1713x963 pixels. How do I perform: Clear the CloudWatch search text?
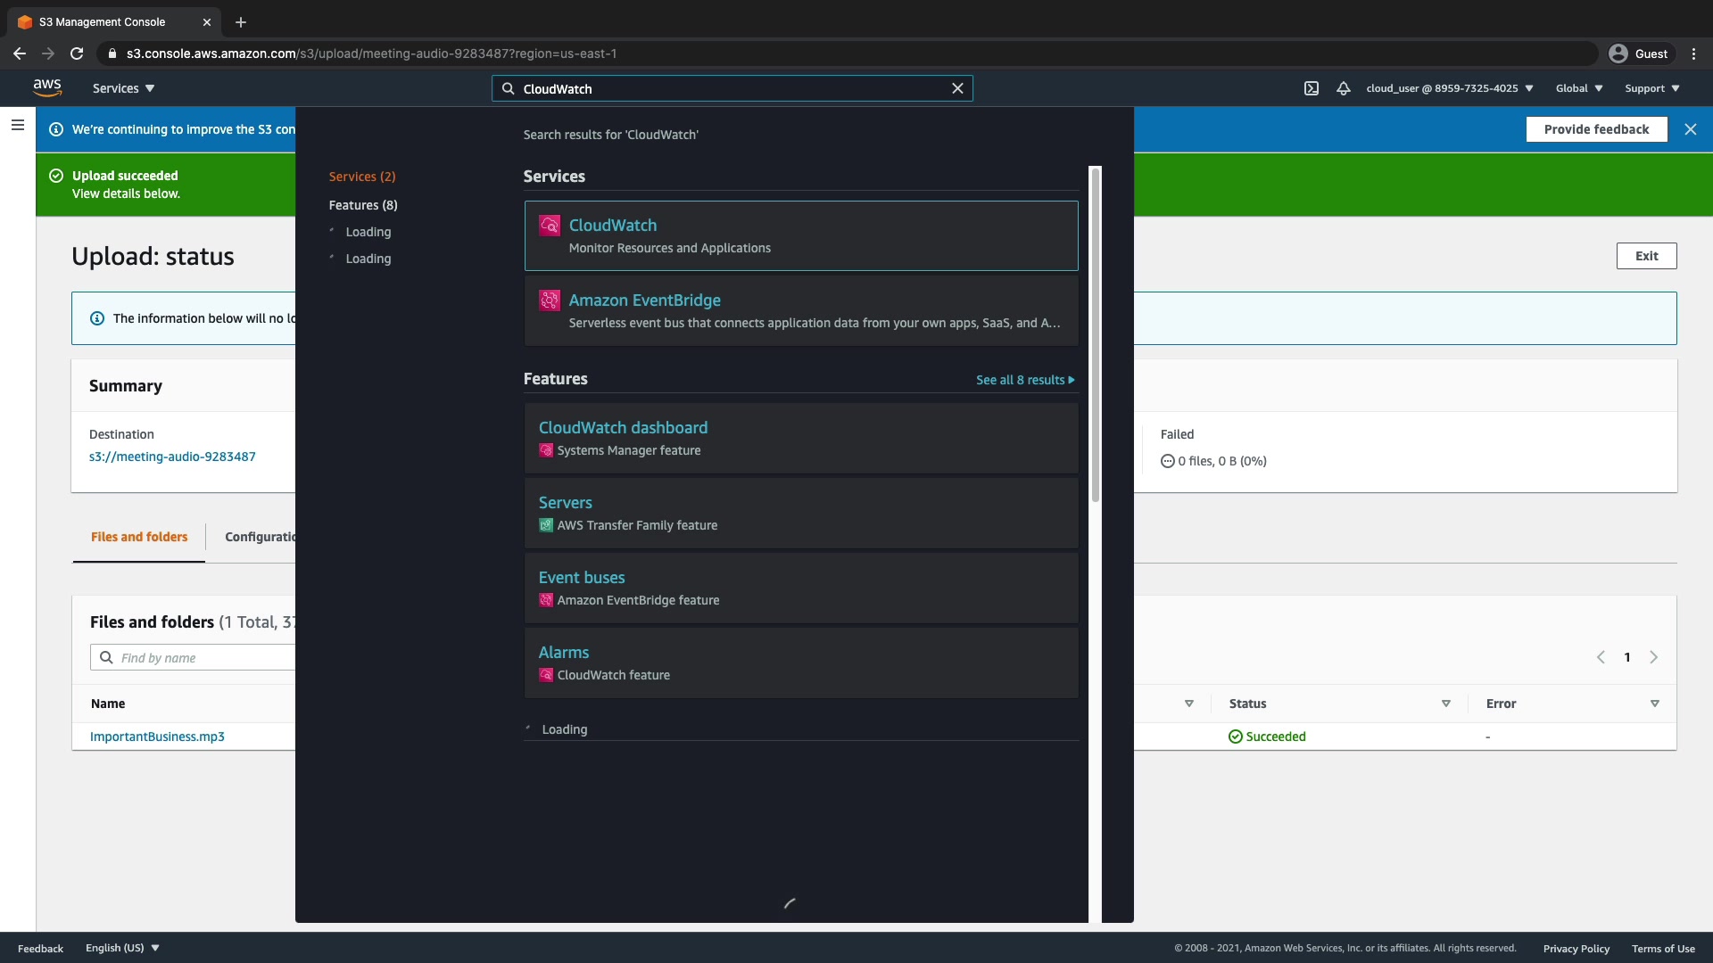(957, 88)
